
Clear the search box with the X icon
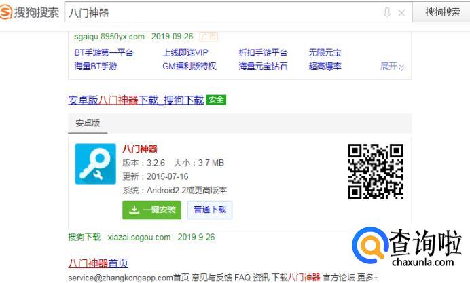point(401,13)
